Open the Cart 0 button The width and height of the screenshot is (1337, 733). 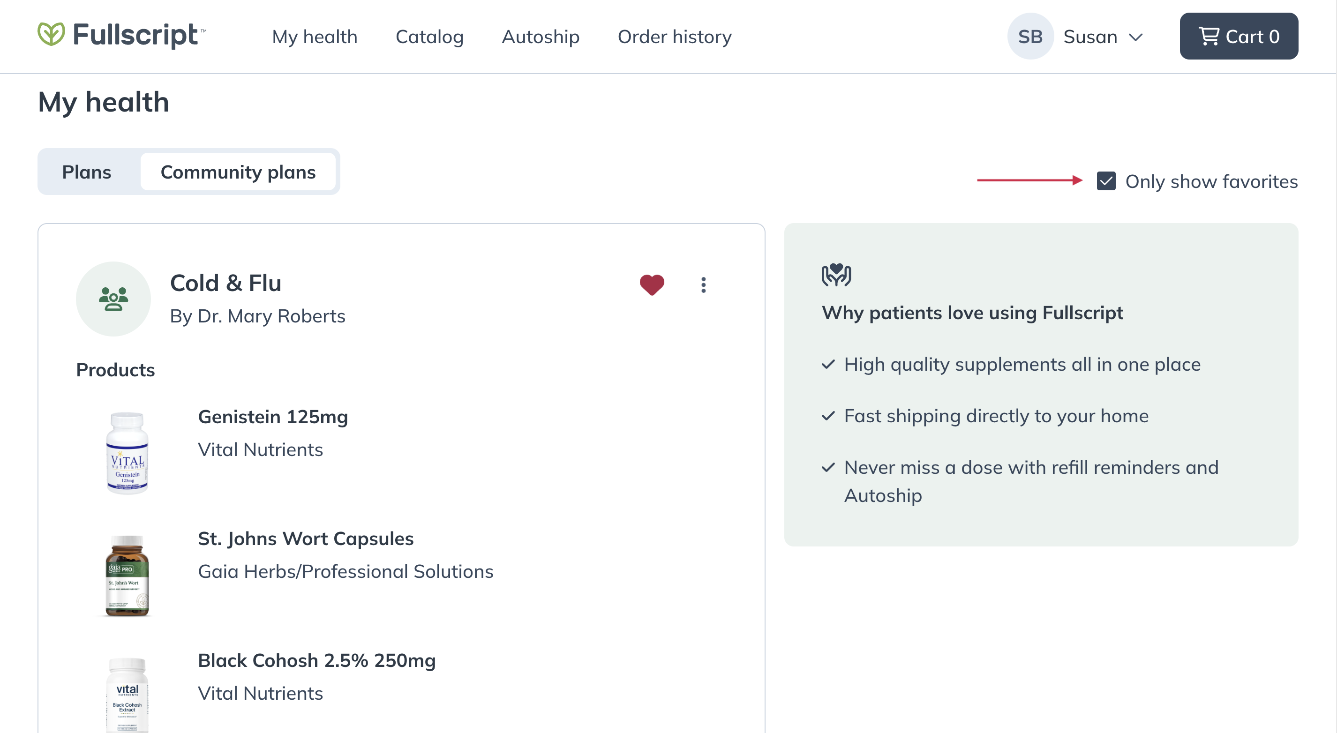[1239, 36]
